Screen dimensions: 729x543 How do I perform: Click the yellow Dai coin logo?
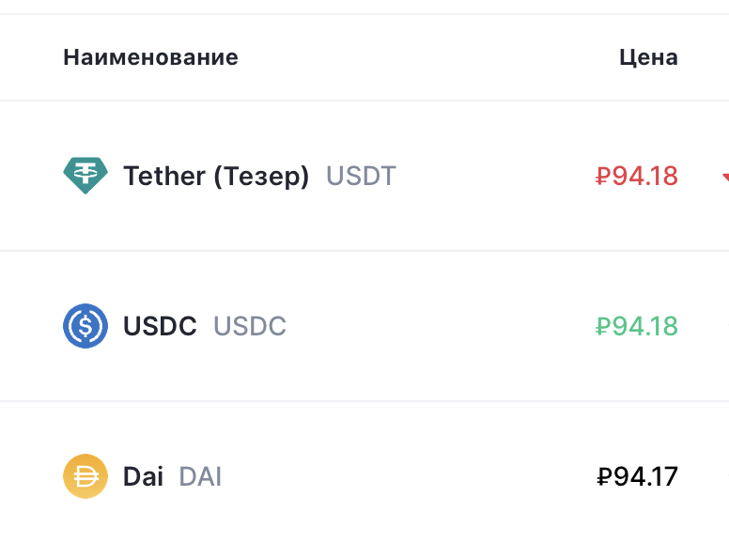pyautogui.click(x=85, y=476)
